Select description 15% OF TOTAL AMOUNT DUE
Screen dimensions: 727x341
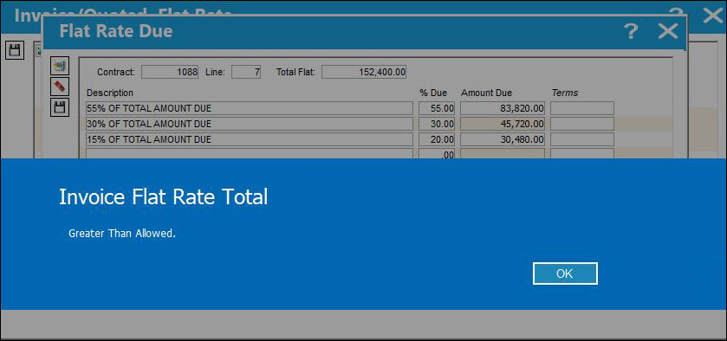[x=250, y=139]
